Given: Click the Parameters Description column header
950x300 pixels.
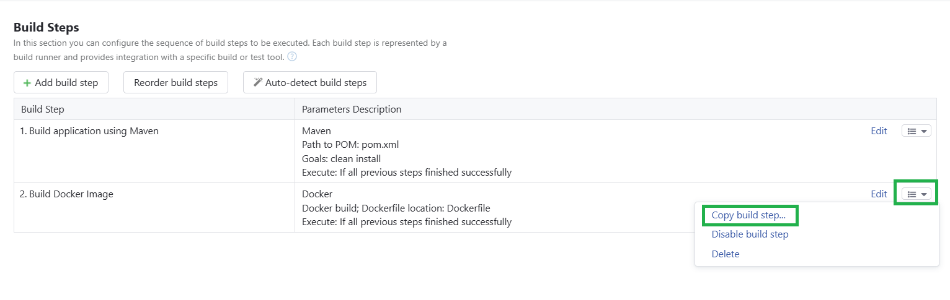Looking at the screenshot, I should coord(352,109).
